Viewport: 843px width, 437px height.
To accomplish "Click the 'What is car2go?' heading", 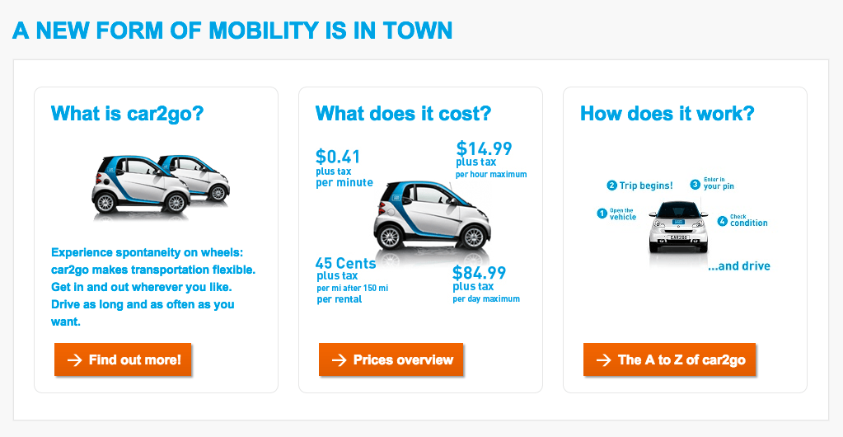I will click(x=127, y=114).
